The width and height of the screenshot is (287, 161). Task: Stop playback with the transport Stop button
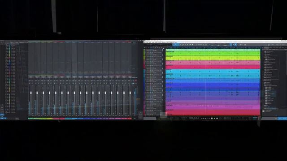pyautogui.click(x=212, y=118)
